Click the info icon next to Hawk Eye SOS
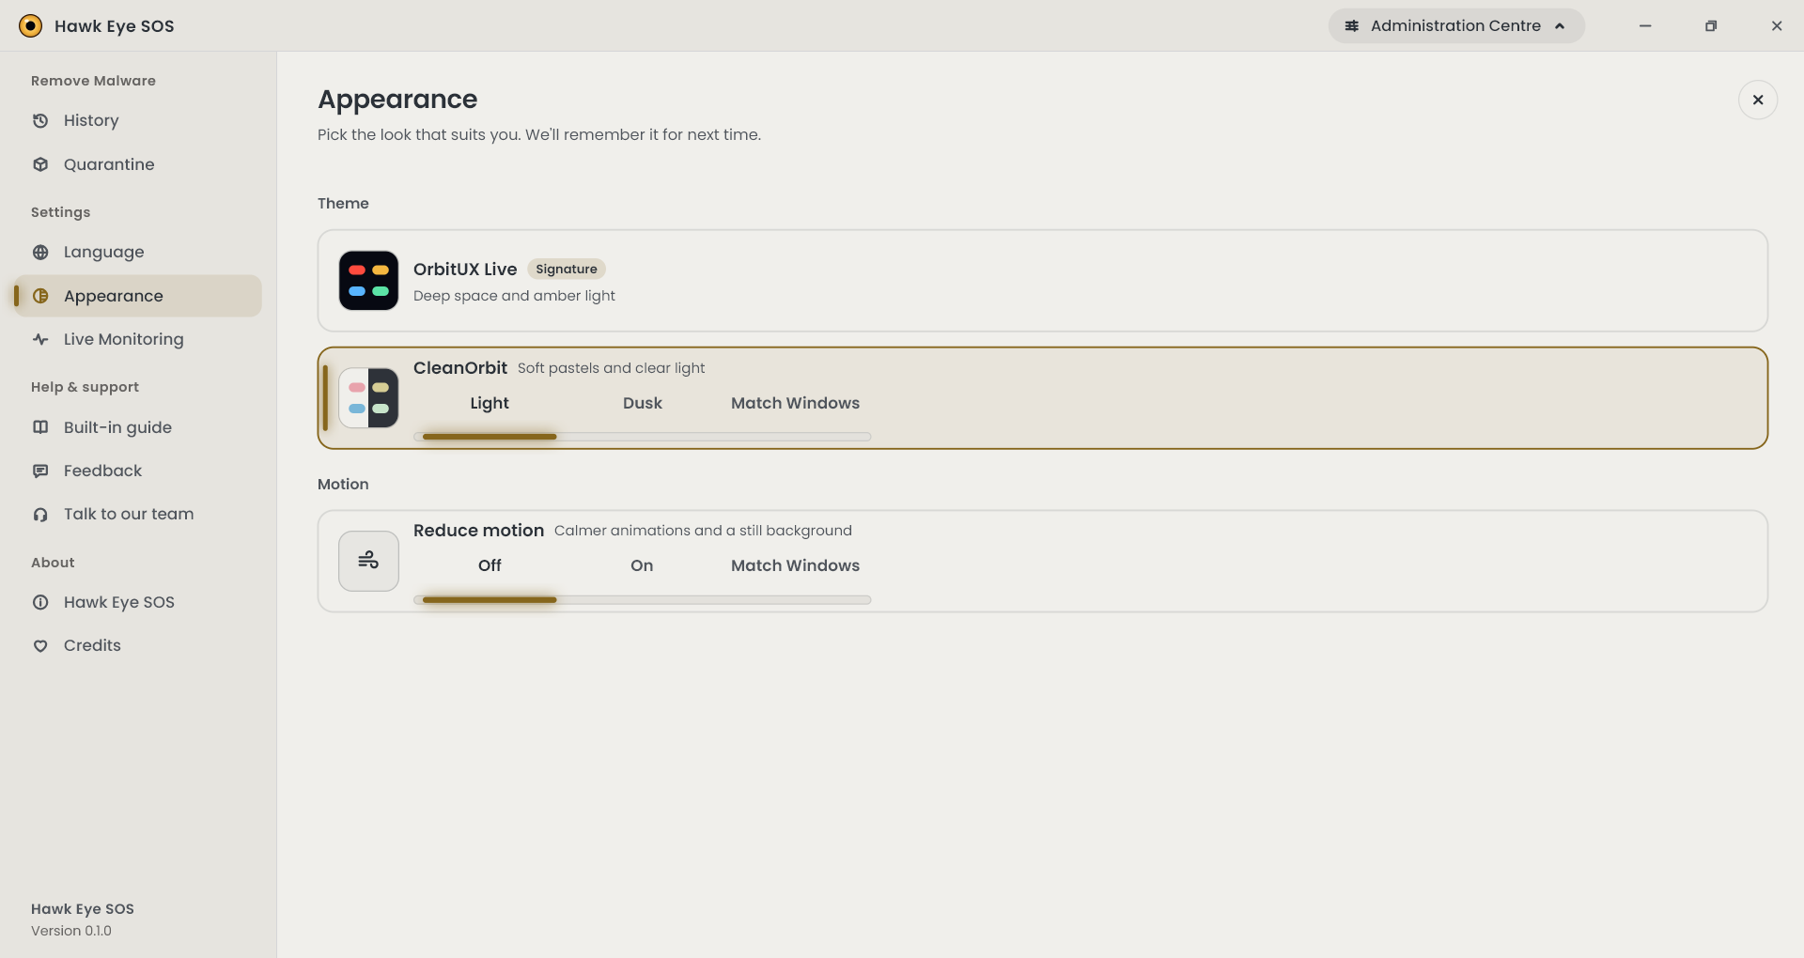The width and height of the screenshot is (1804, 958). 40,602
